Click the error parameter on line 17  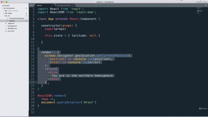coord(54,62)
